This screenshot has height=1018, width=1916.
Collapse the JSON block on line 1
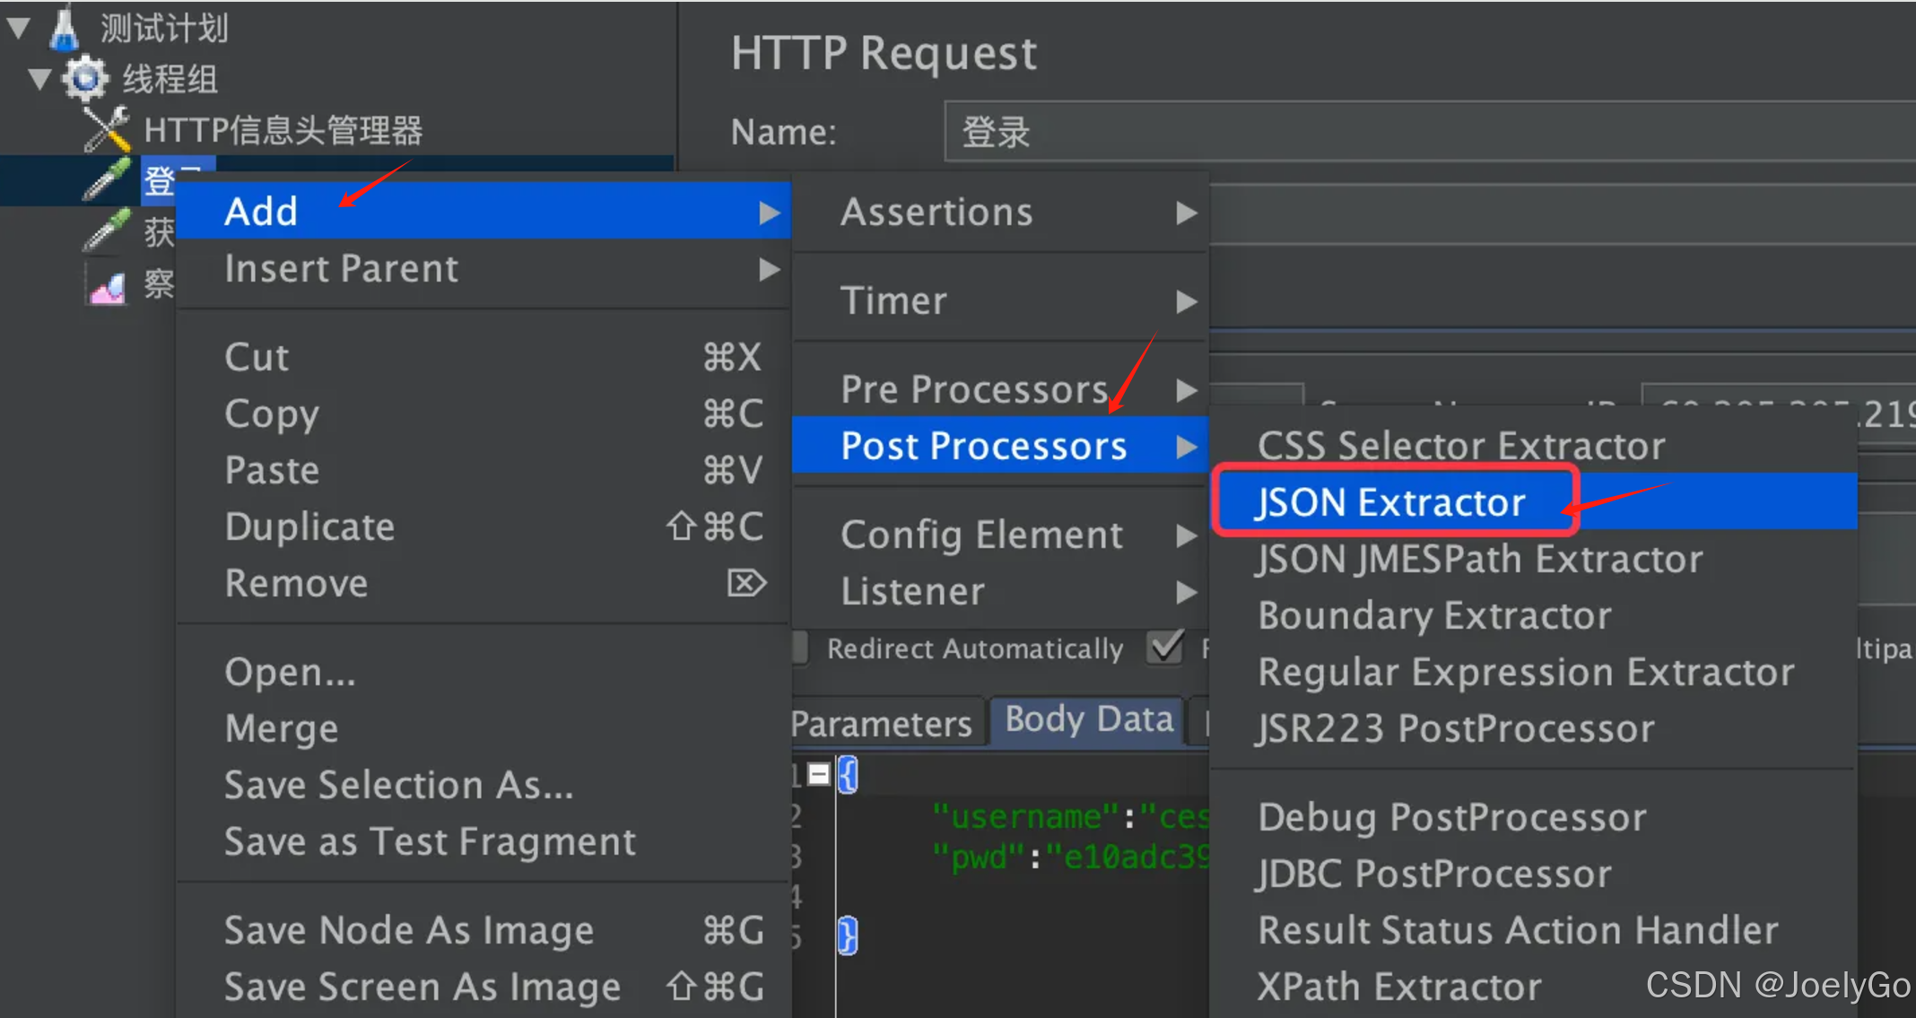pyautogui.click(x=817, y=773)
